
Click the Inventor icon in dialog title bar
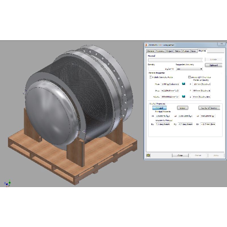[x=147, y=45]
